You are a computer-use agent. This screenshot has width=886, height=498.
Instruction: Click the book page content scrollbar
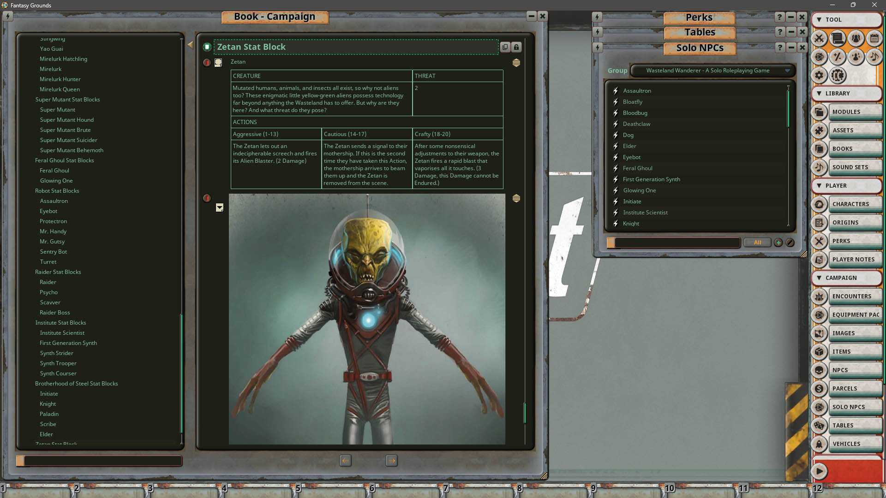[525, 413]
